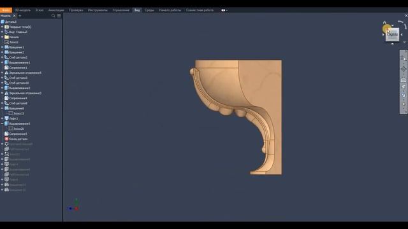
Task: Click the Вращение1 revolve icon
Action: (x=6, y=47)
